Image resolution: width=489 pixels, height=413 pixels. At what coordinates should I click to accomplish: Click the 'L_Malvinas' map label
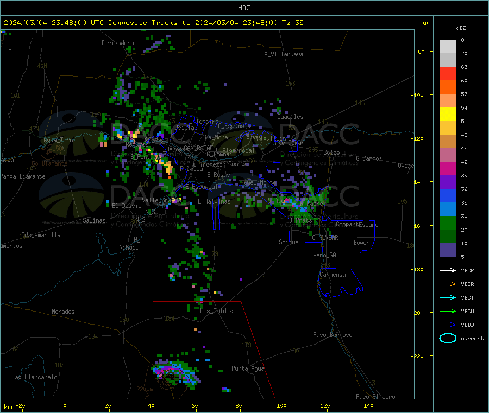214,201
